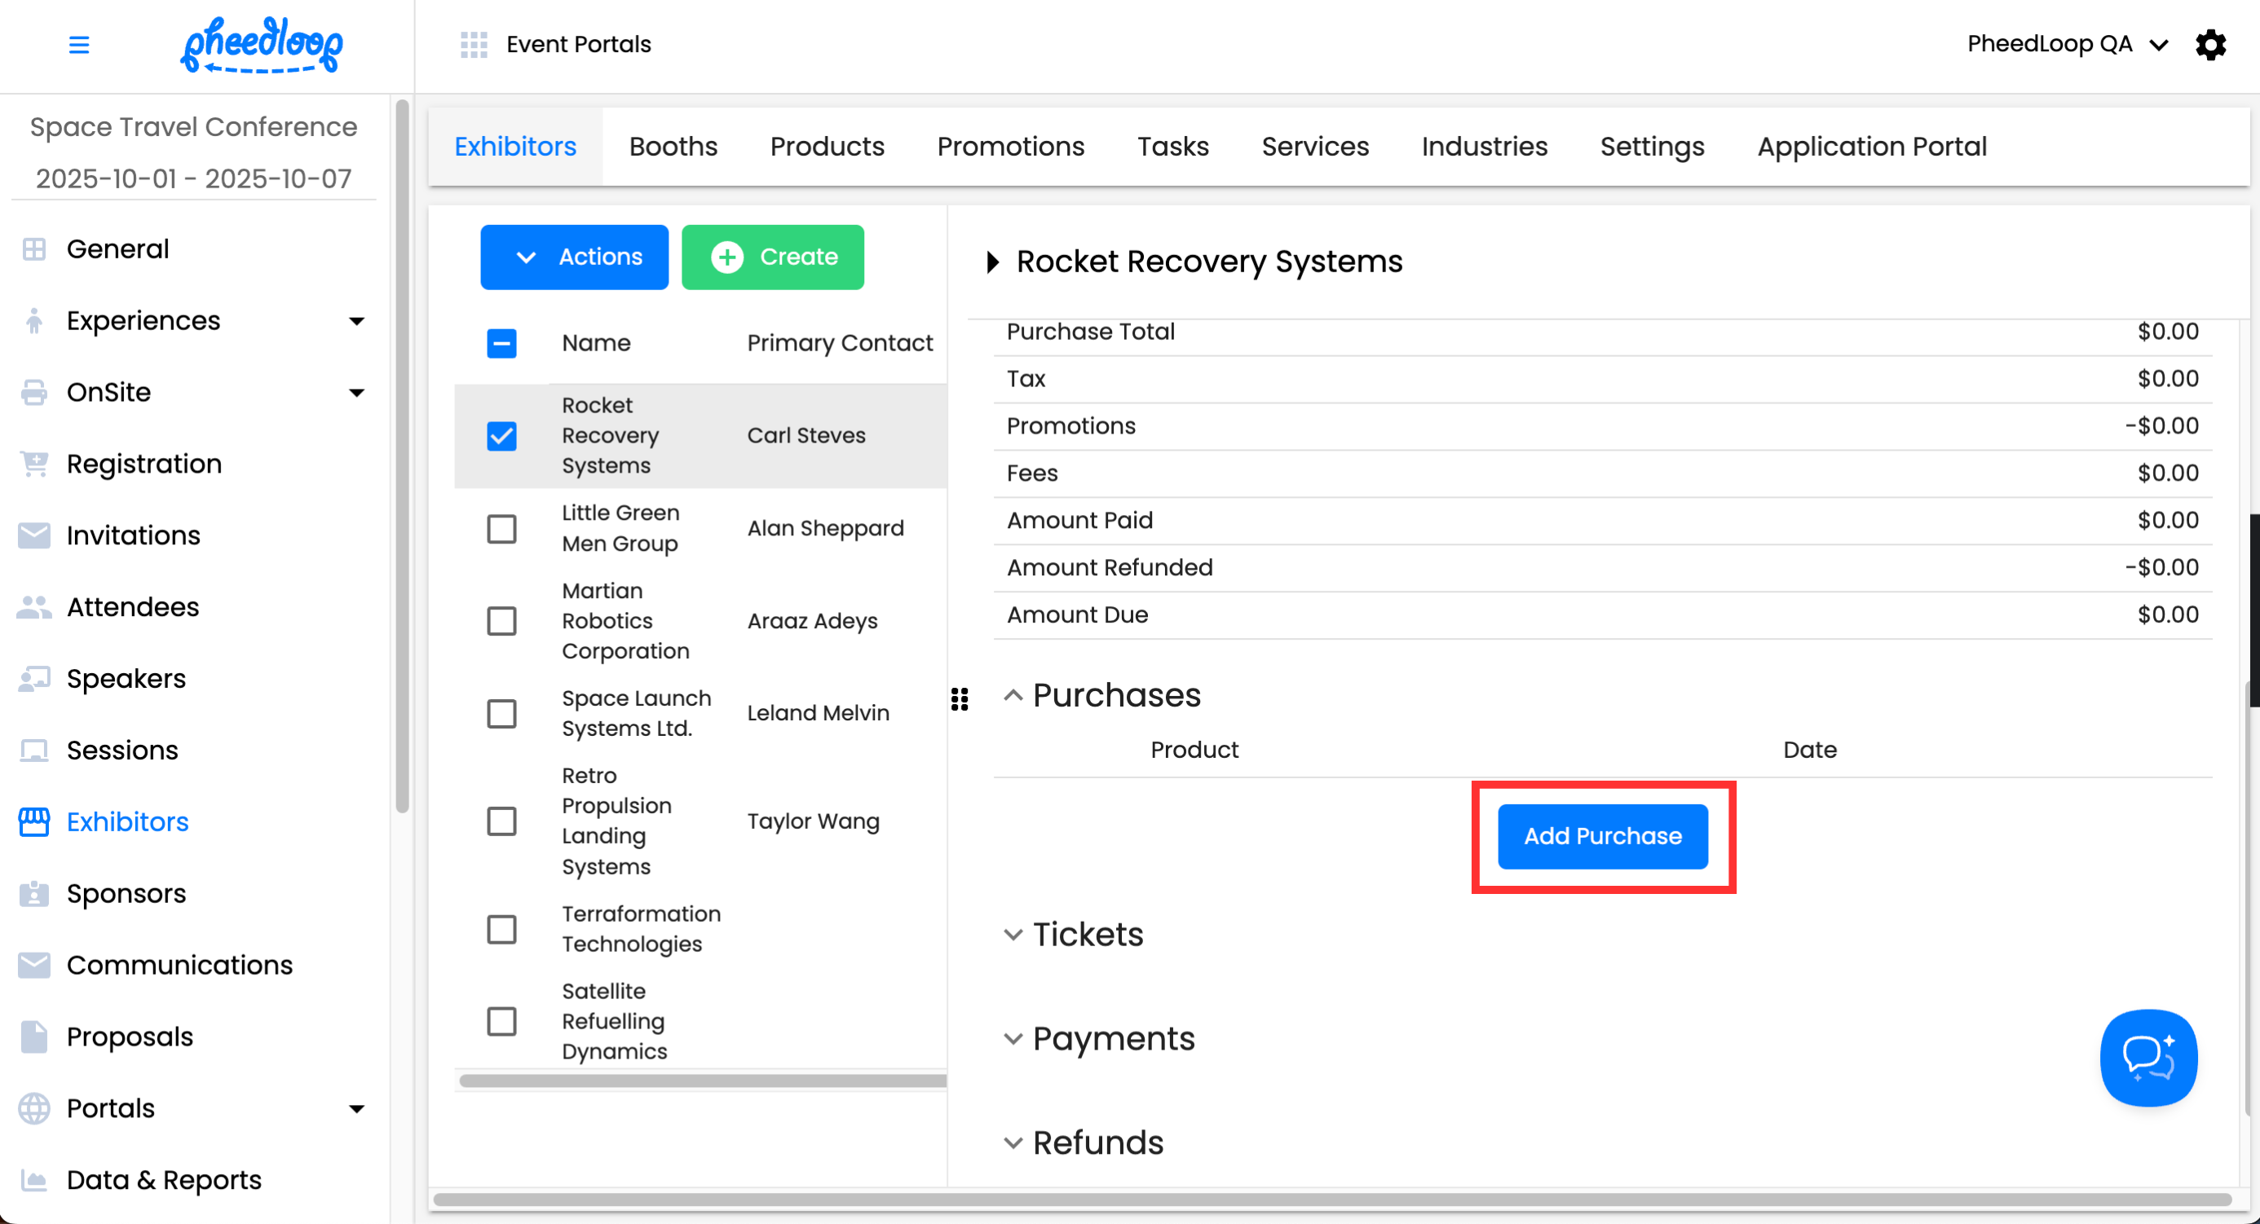This screenshot has width=2260, height=1224.
Task: Click the exhibitor list horizontal scrollbar
Action: [x=702, y=1081]
